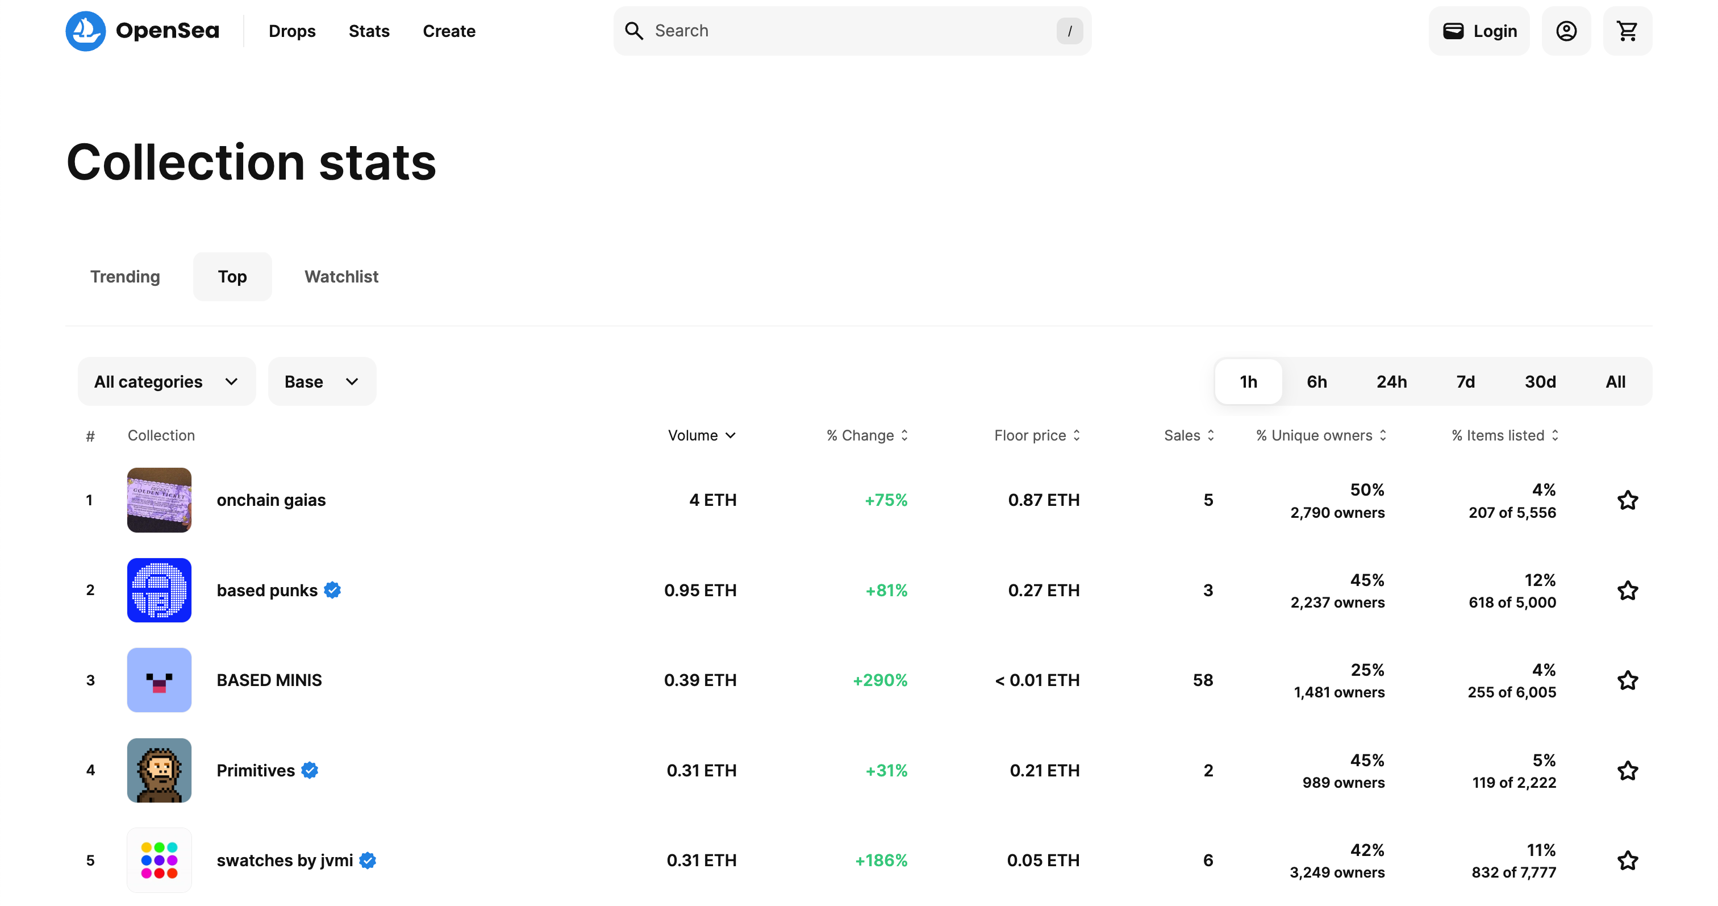The image size is (1718, 906).
Task: Focus the Search input field
Action: click(852, 31)
